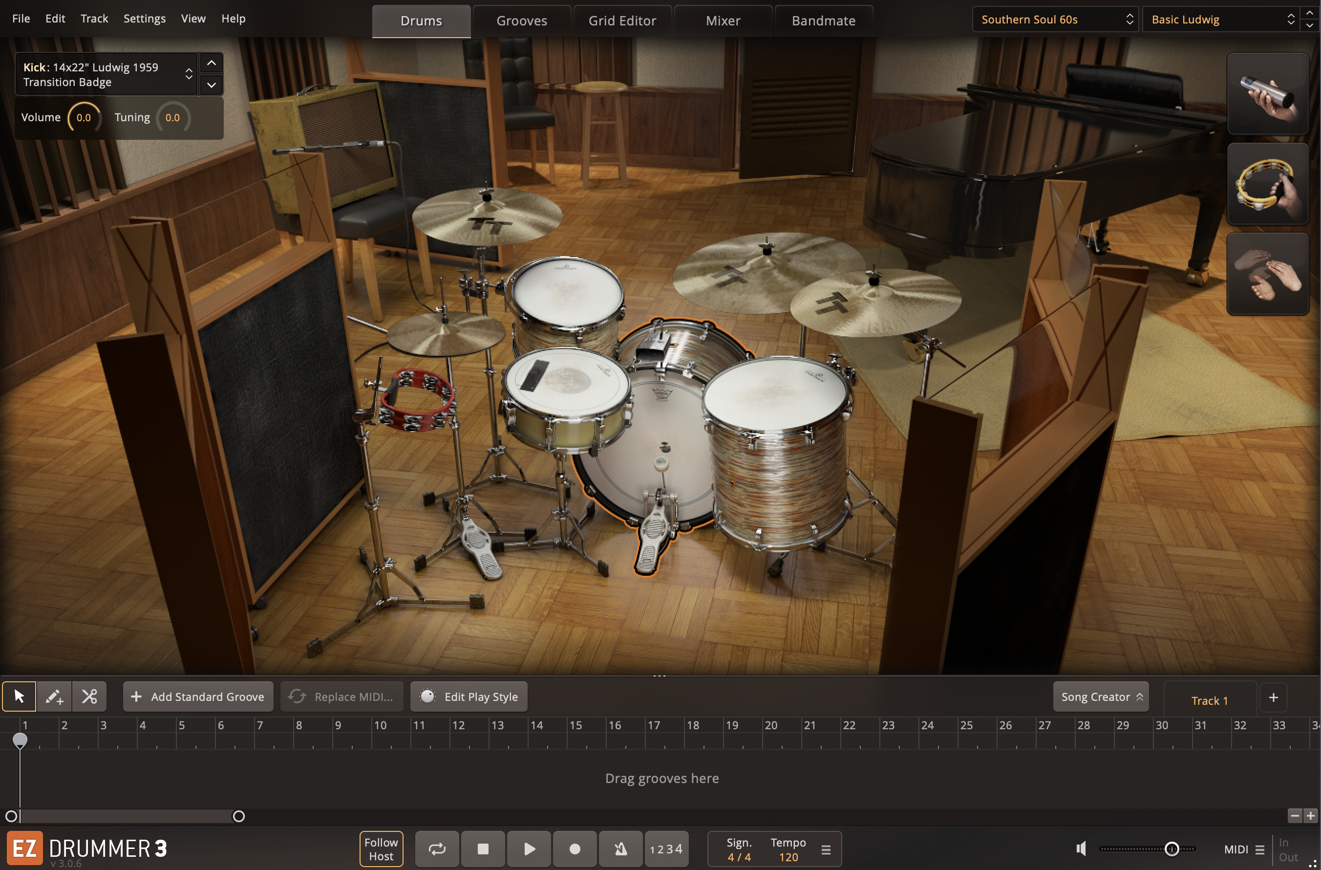Click Edit Play Style button
The image size is (1321, 870).
pos(469,697)
